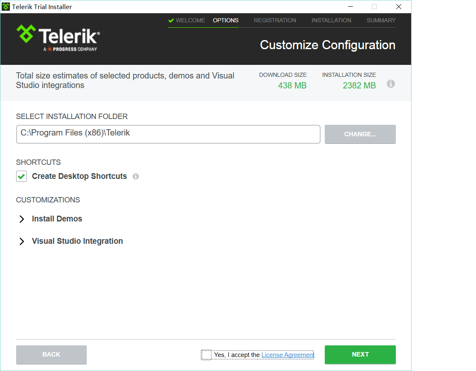
Task: Click the installation folder path field
Action: (x=168, y=134)
